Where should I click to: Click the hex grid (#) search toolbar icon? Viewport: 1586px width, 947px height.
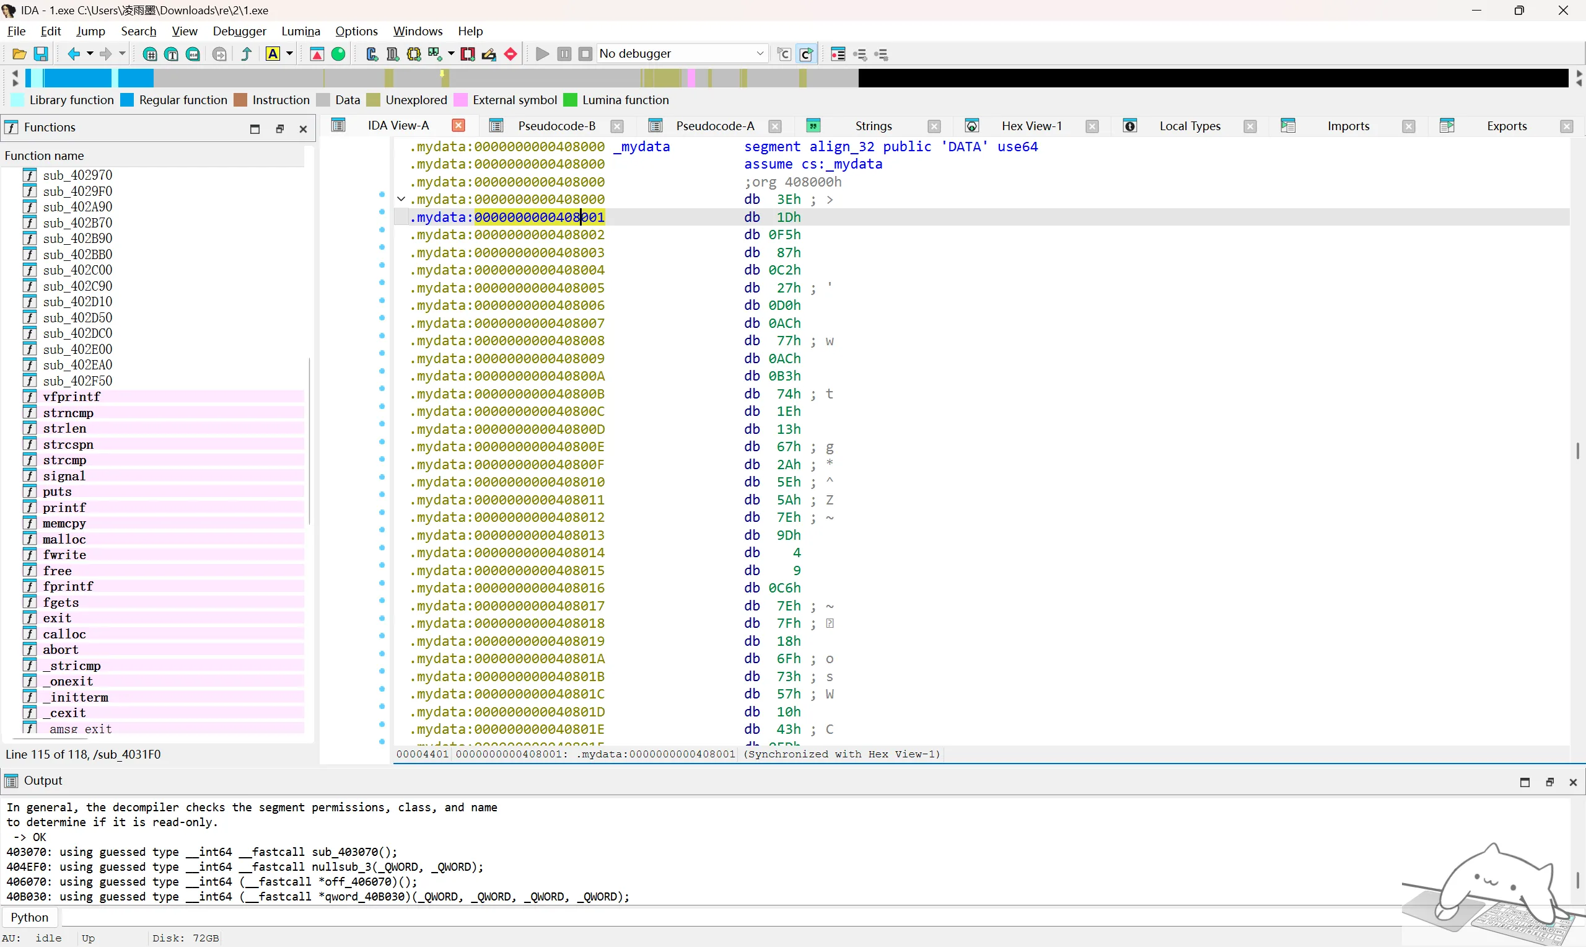click(150, 55)
